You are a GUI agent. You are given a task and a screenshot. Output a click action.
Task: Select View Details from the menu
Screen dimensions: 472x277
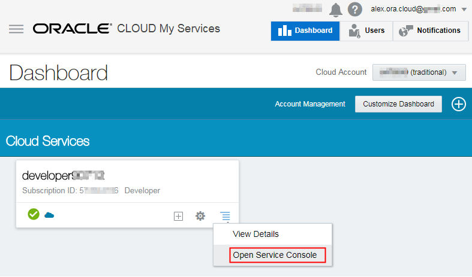point(255,234)
